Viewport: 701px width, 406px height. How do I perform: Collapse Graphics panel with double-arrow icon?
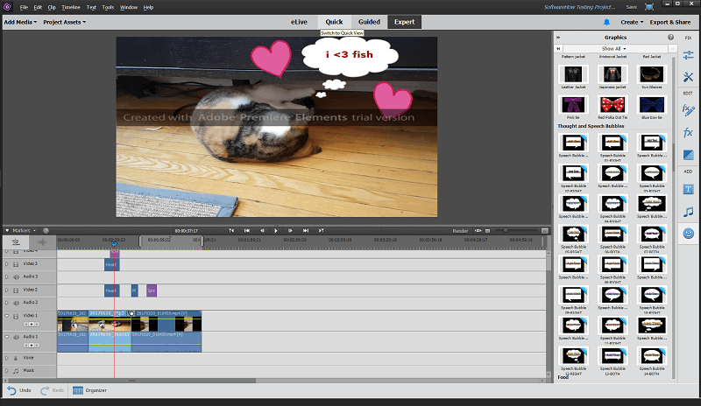click(x=558, y=38)
